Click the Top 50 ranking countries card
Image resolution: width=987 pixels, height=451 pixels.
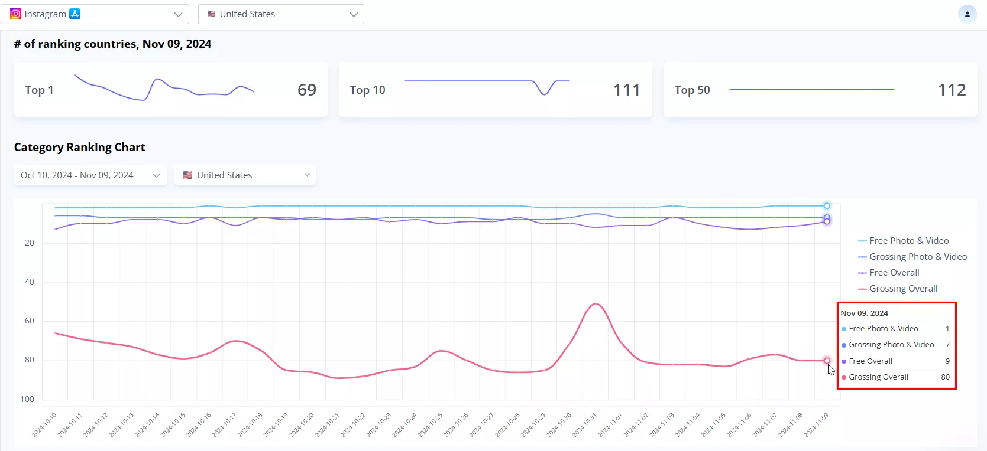[x=820, y=90]
